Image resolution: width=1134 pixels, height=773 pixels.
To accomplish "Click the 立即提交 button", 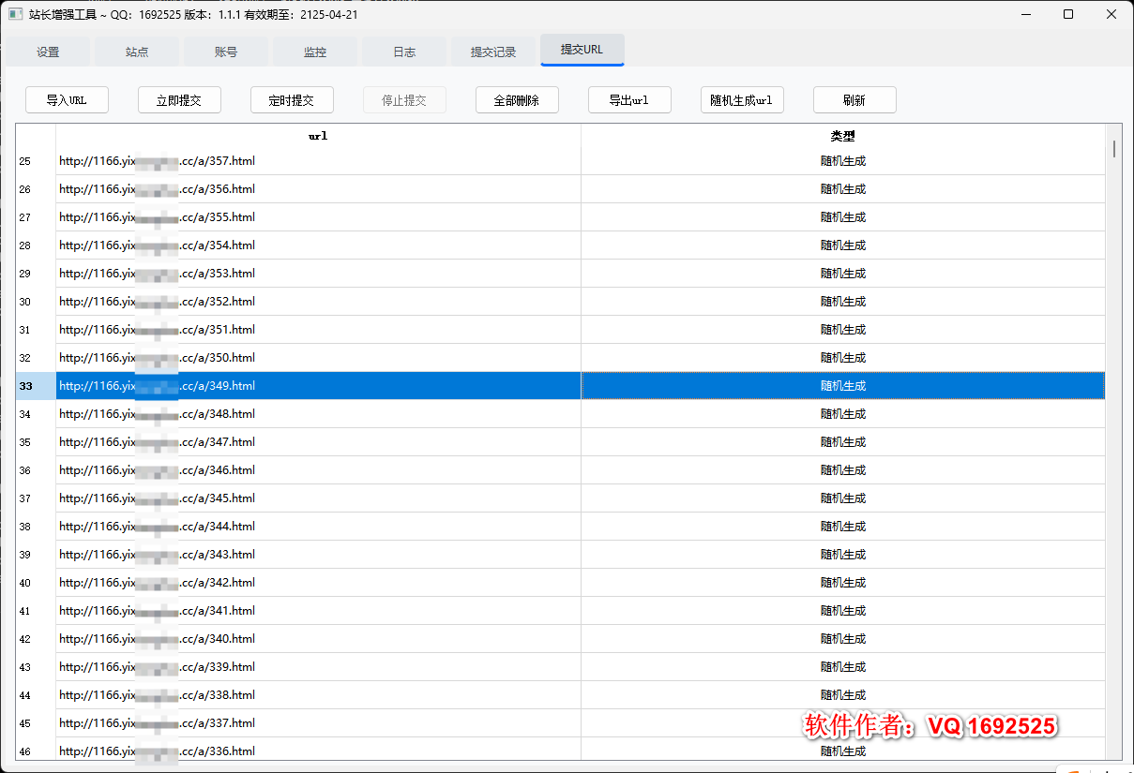I will 179,100.
